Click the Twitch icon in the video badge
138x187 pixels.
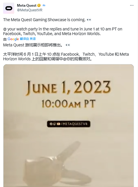point(54,124)
